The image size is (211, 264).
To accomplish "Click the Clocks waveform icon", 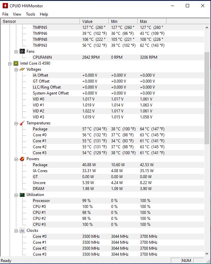I will click(x=22, y=231).
